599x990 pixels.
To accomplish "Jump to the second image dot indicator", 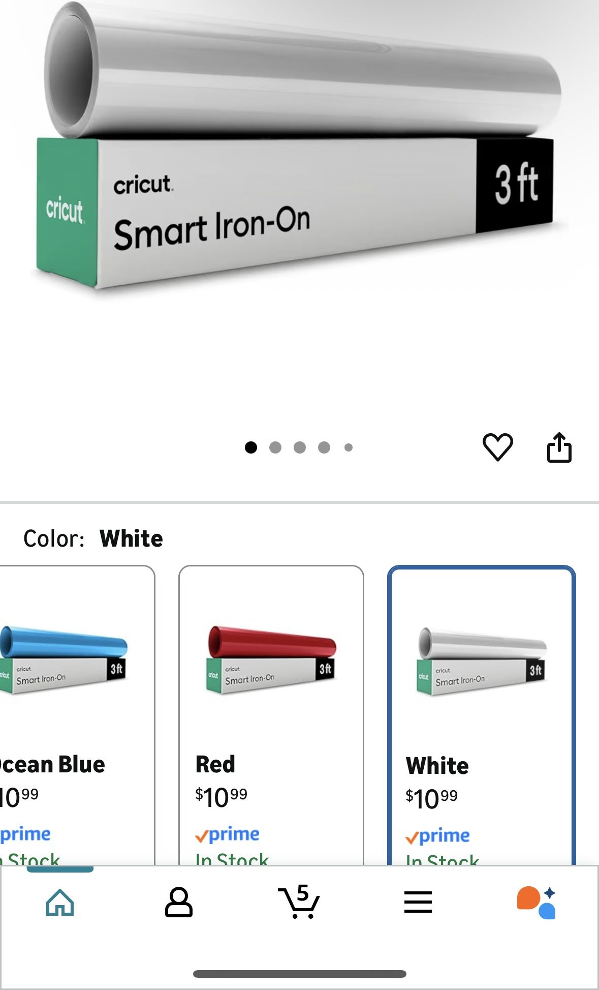I will (x=275, y=447).
